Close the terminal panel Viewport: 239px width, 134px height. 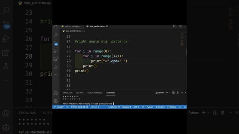185,93
